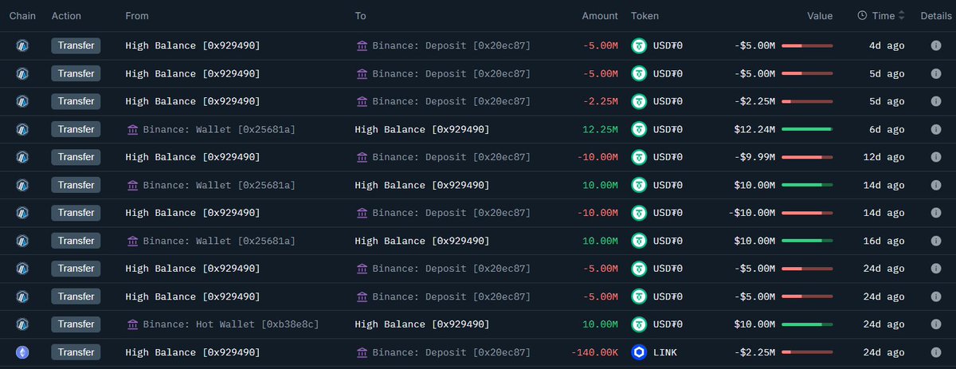Click Transfer tag in LINK row

pos(76,353)
